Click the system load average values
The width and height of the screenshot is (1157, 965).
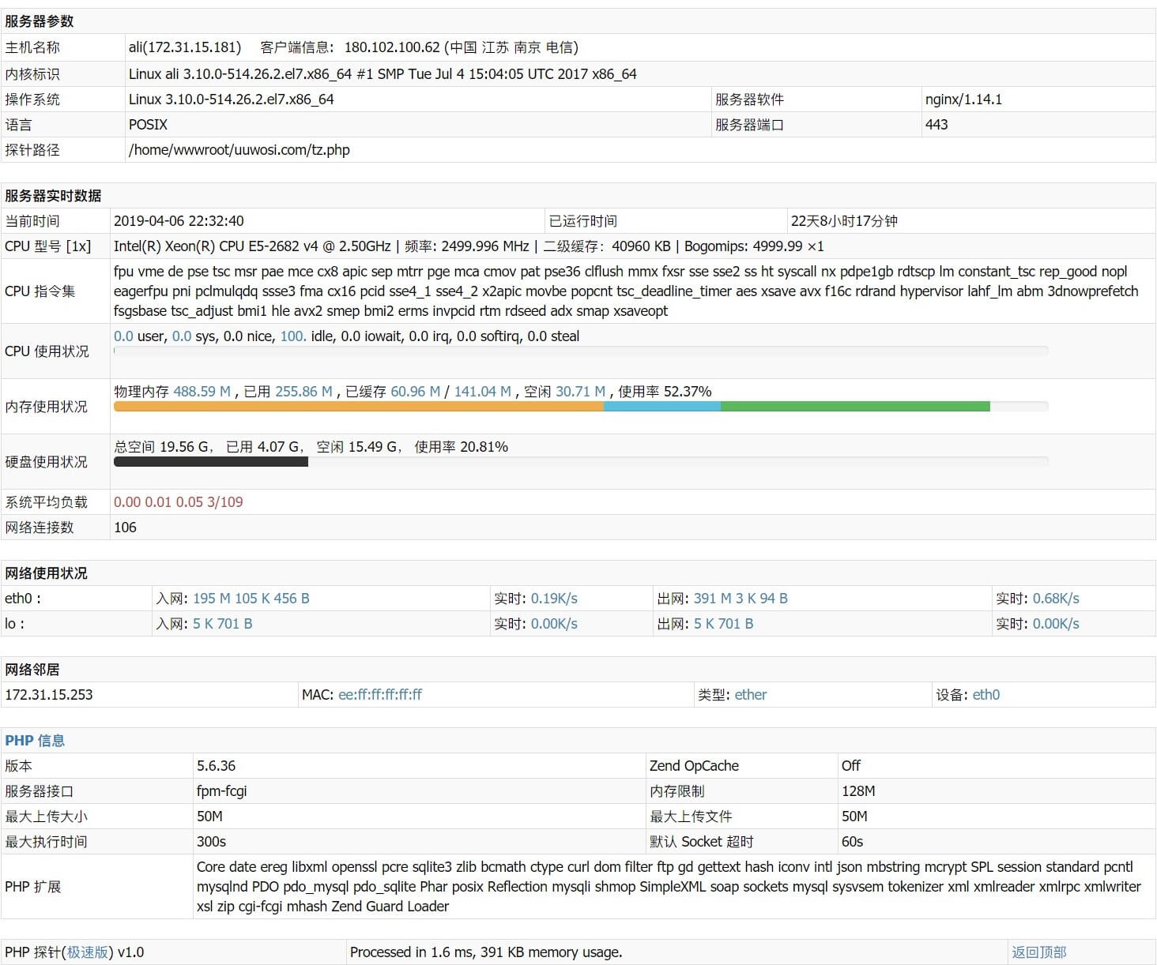[x=178, y=502]
